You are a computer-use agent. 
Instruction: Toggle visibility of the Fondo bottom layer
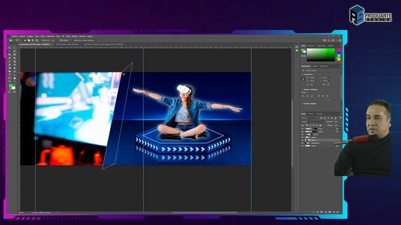302,146
